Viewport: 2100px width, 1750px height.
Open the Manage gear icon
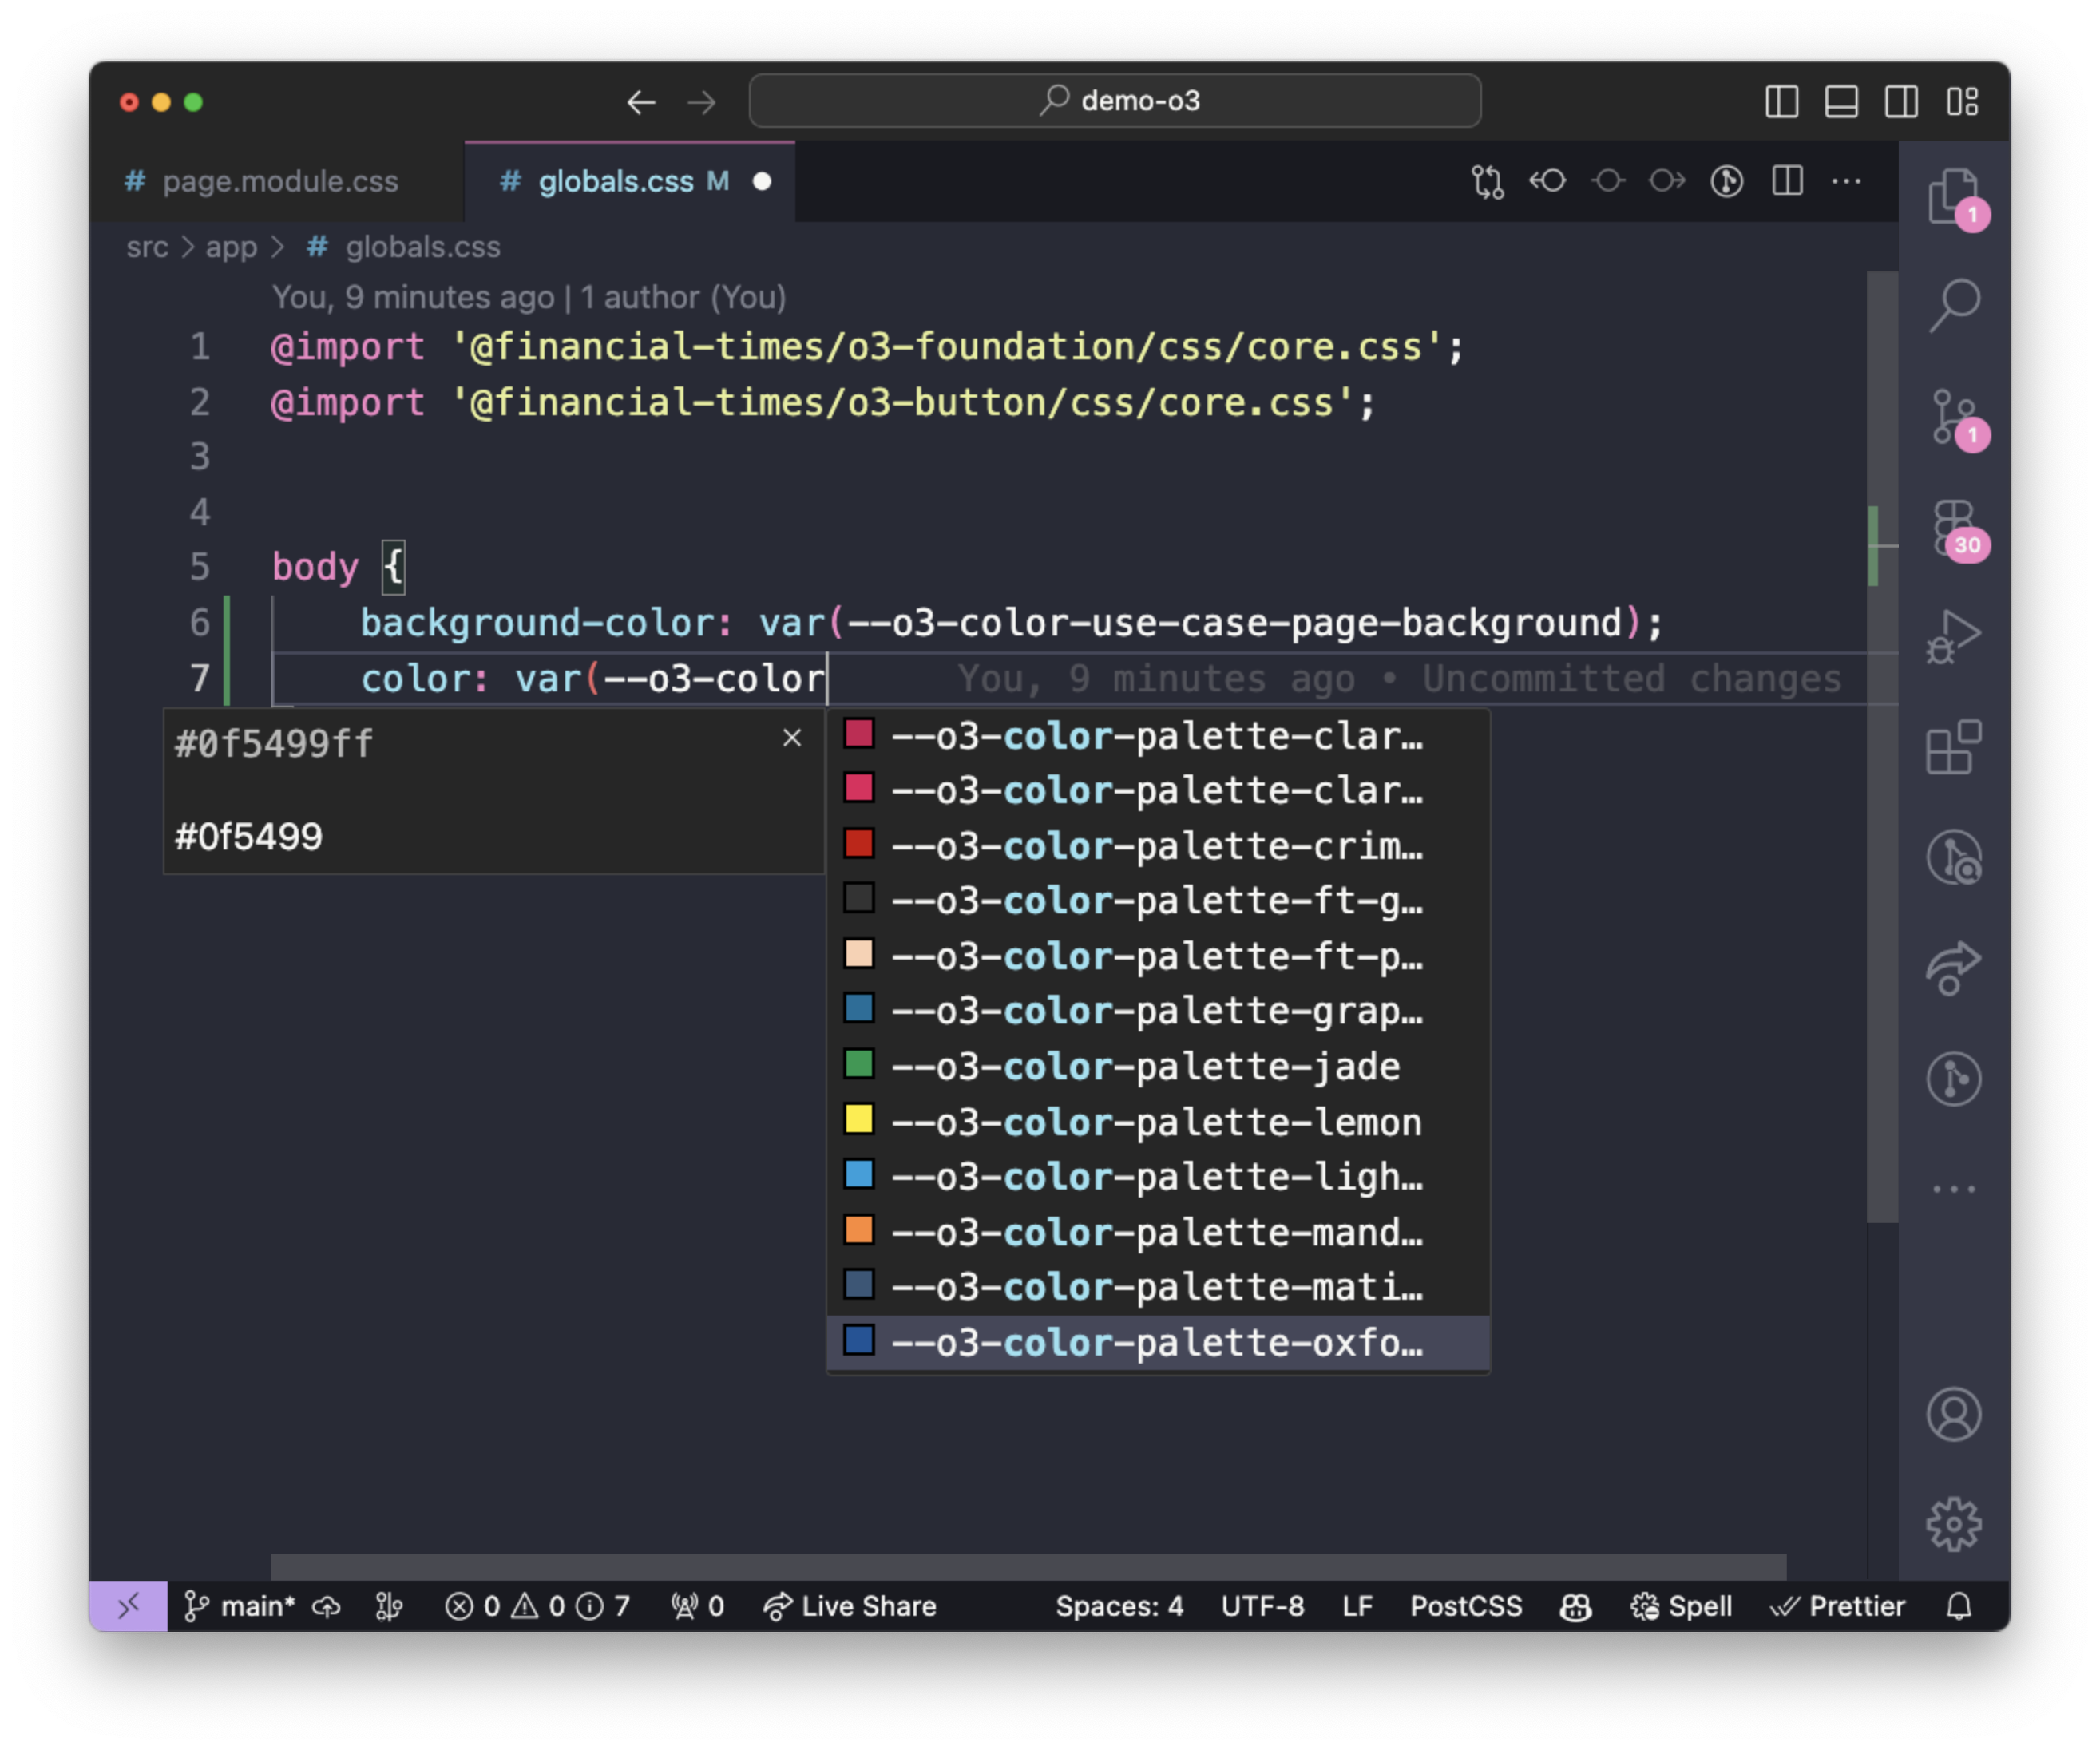[x=1953, y=1524]
